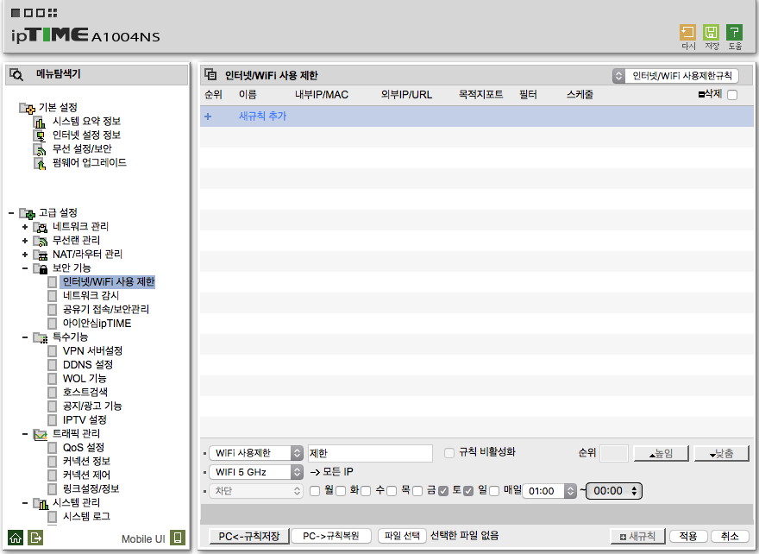759x554 pixels.
Task: Click the PC->규칙복원 button
Action: (331, 536)
